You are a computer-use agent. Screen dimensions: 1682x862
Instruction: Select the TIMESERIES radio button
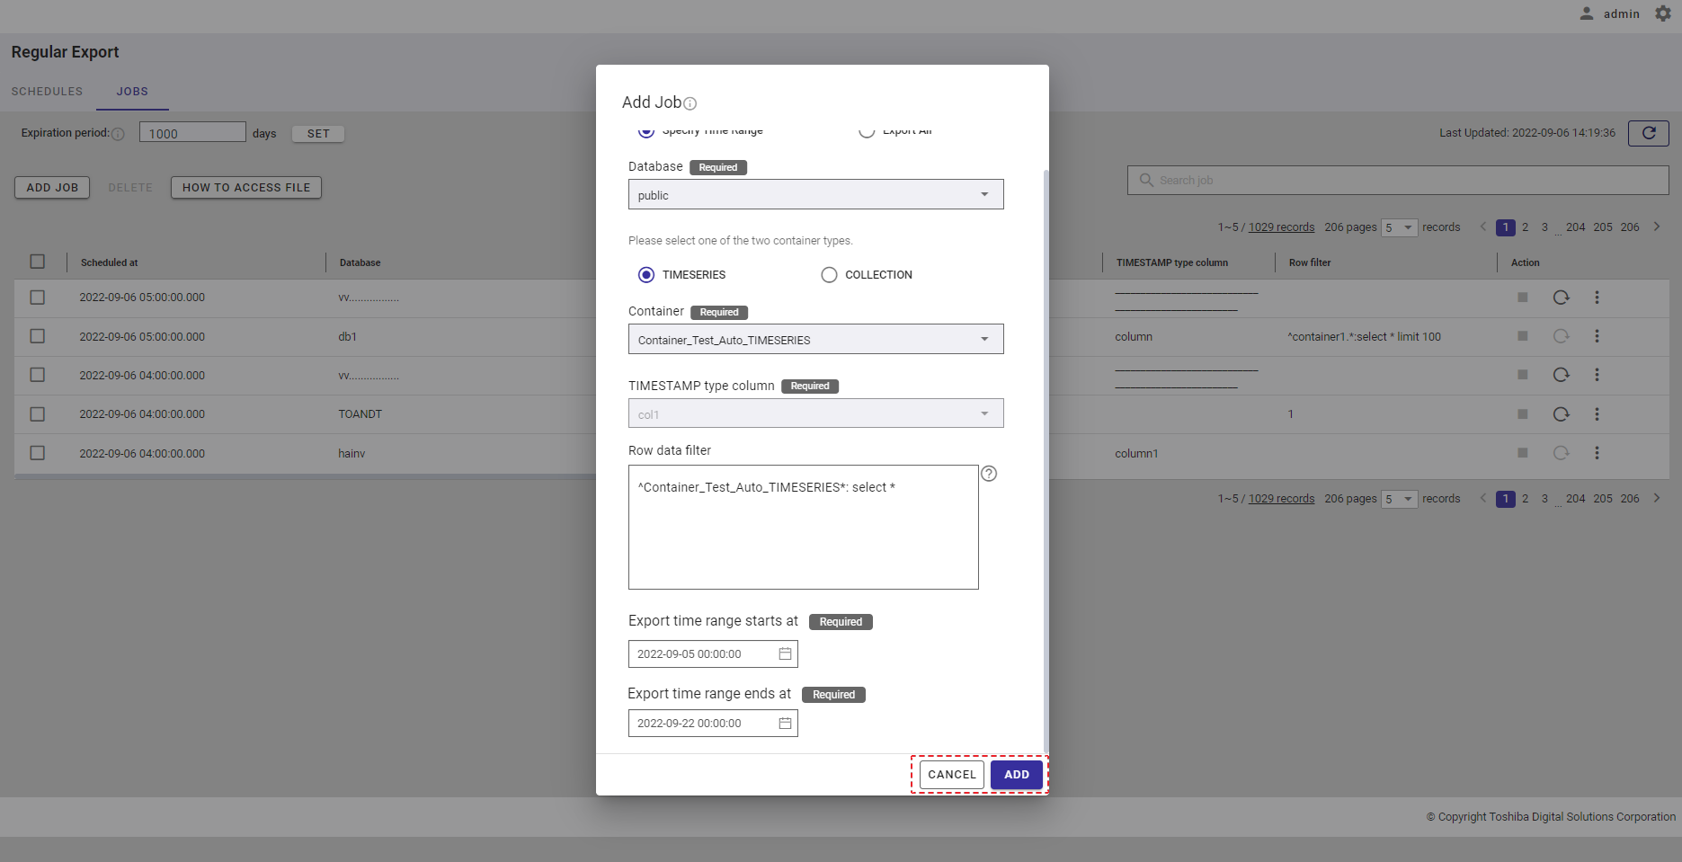[x=646, y=275]
